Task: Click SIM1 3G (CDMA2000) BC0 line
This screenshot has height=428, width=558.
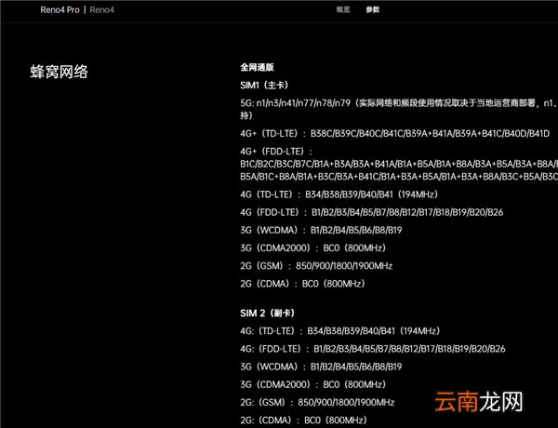Action: [x=313, y=247]
